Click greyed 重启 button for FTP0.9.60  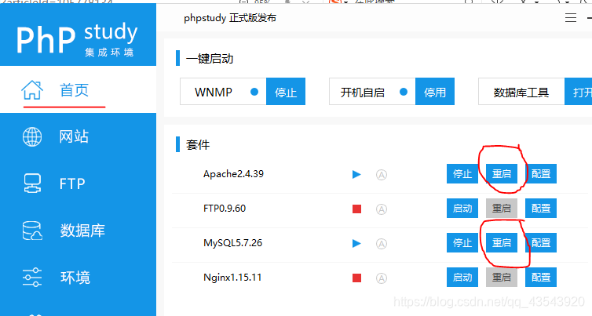point(502,208)
